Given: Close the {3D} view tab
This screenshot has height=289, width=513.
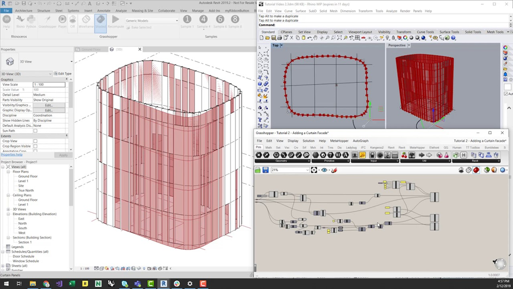Looking at the screenshot, I should coord(139,49).
